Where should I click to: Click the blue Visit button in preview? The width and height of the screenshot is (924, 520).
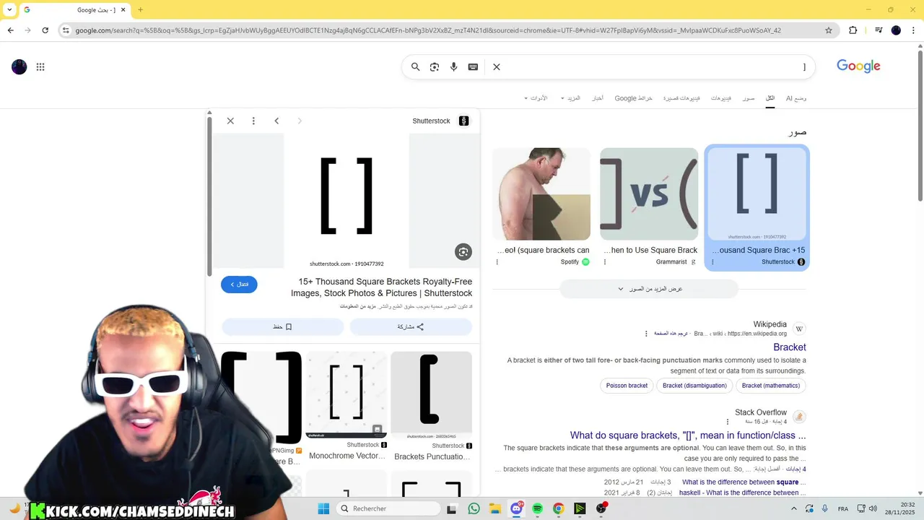(239, 284)
